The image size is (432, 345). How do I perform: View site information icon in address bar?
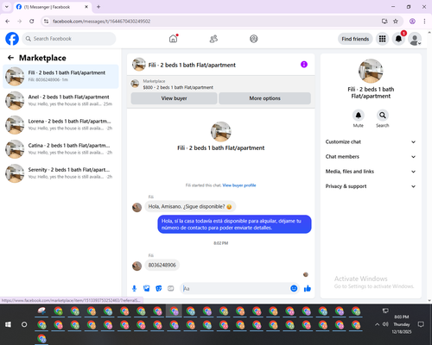pyautogui.click(x=46, y=22)
